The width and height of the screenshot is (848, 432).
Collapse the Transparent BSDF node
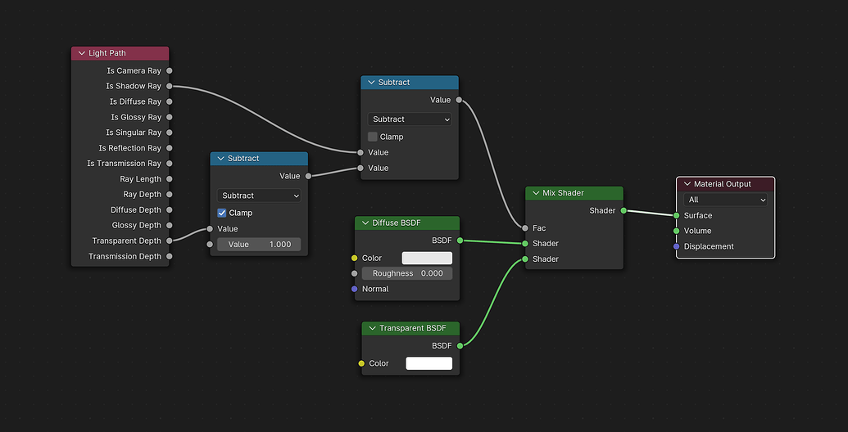372,328
